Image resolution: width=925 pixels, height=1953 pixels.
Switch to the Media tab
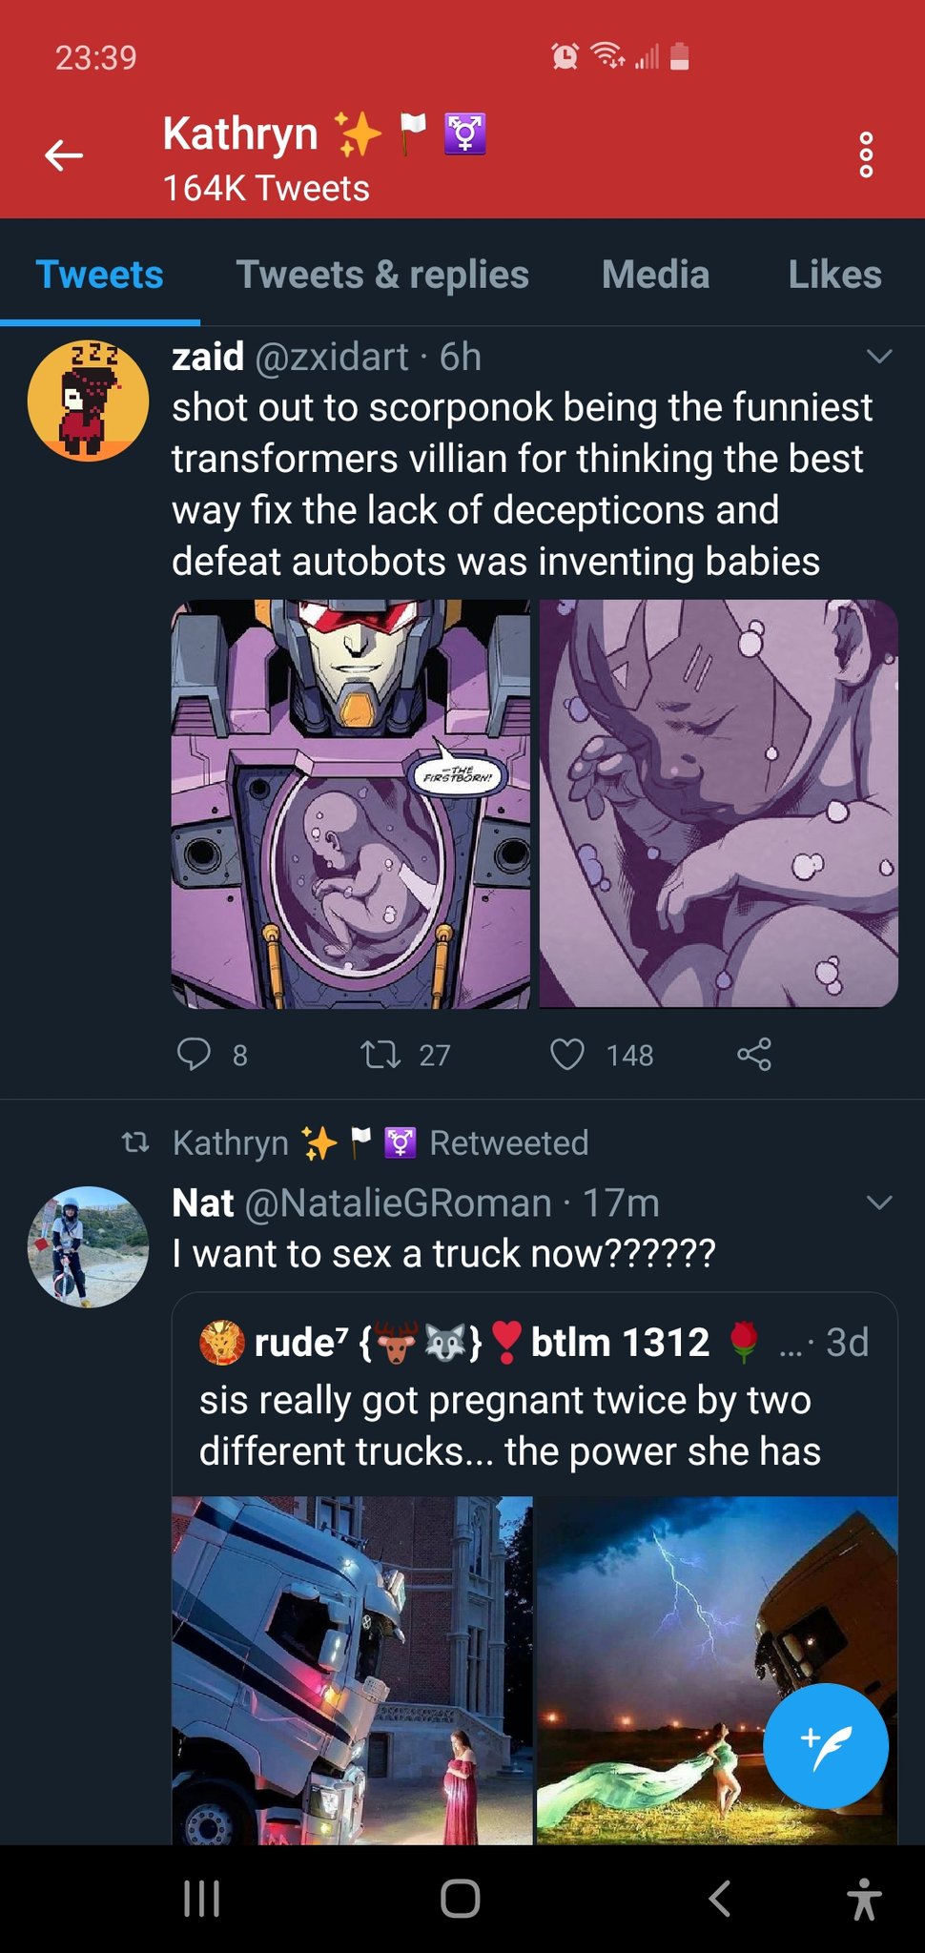click(x=656, y=275)
